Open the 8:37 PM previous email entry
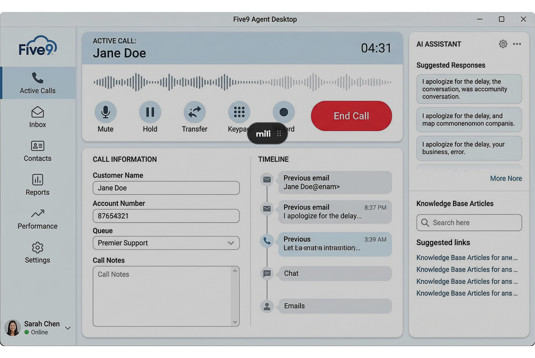The image size is (535, 358). [x=335, y=212]
